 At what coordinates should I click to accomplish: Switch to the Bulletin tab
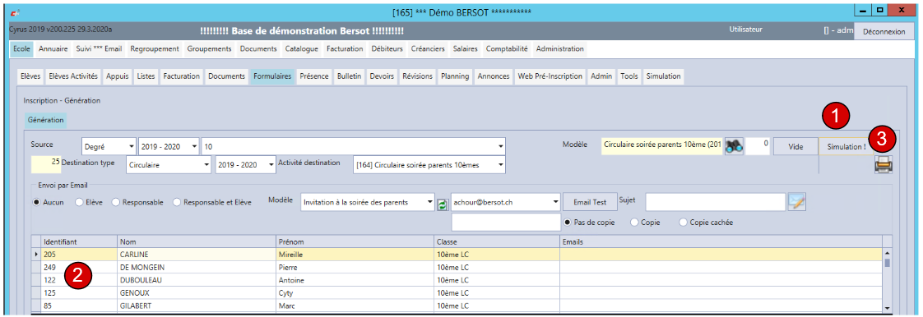(x=350, y=76)
